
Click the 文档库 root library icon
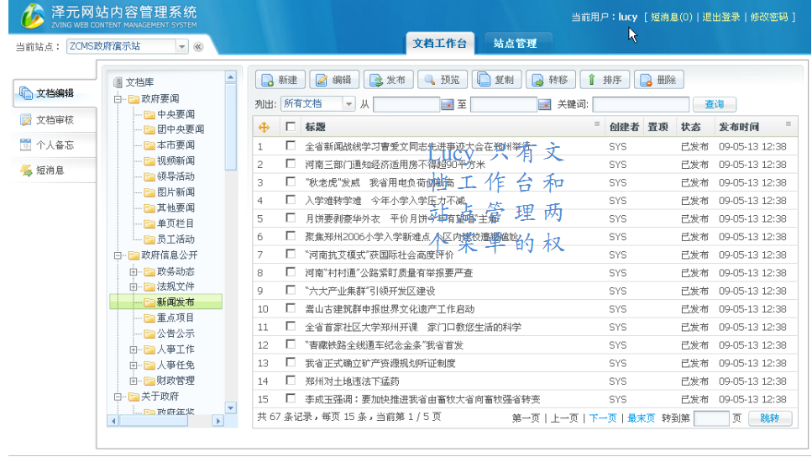click(x=118, y=82)
